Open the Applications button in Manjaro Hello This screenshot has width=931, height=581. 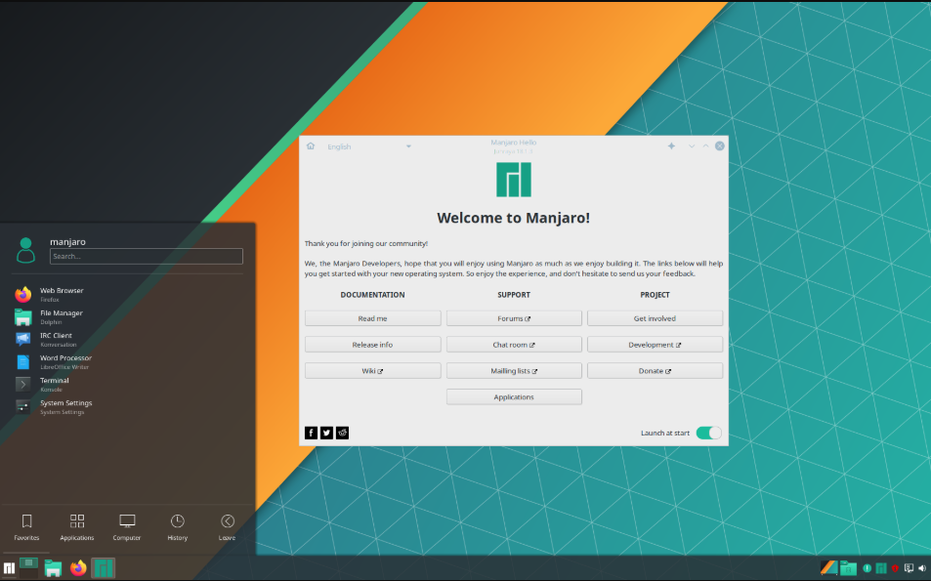point(514,396)
